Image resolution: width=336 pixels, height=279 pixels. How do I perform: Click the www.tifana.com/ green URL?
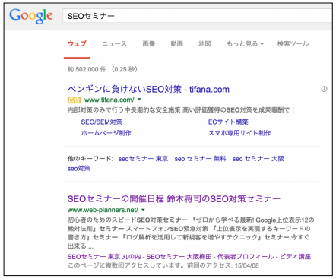pyautogui.click(x=109, y=100)
